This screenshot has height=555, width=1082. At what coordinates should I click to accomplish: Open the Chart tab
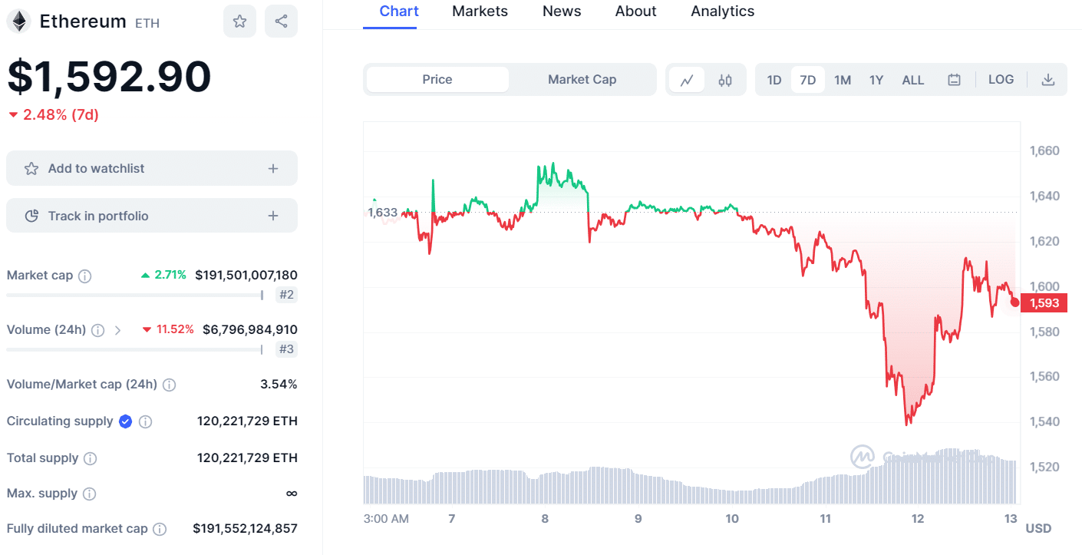399,12
